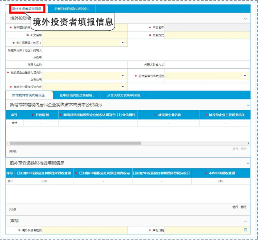258x240 pixels.
Task: Click the 0.00 total under 所得税金额 column
Action: coord(44,181)
